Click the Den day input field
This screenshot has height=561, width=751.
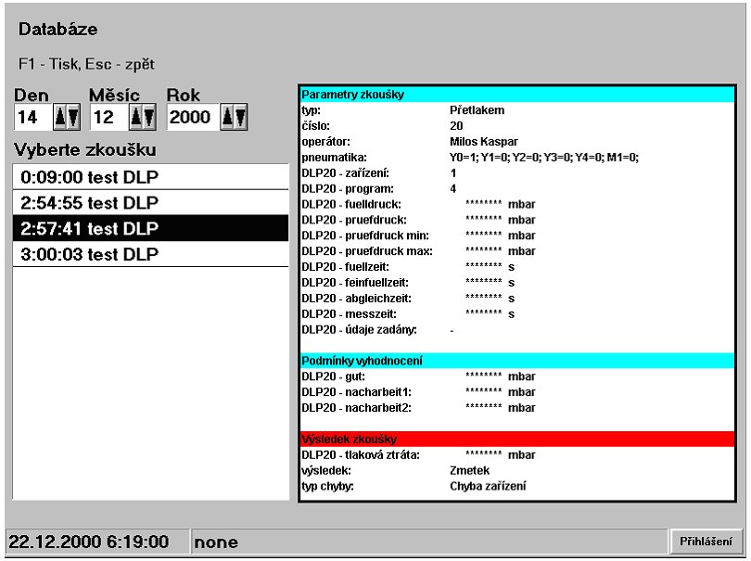click(33, 118)
